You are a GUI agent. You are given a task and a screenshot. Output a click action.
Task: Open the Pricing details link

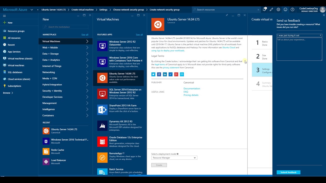coord(191,95)
